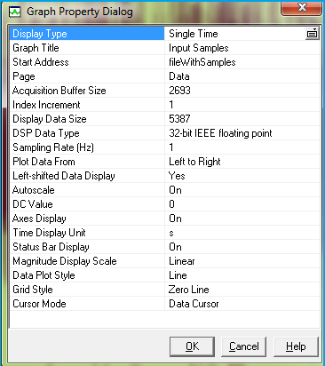Select the Sampling Rate (Hz) label
Image resolution: width=325 pixels, height=366 pixels.
[x=53, y=147]
